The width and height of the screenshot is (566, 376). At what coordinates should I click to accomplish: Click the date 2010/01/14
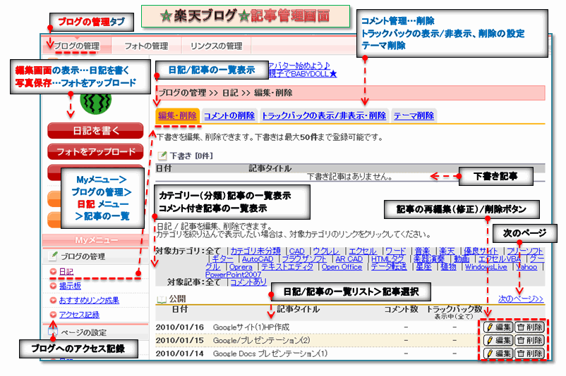coord(180,353)
